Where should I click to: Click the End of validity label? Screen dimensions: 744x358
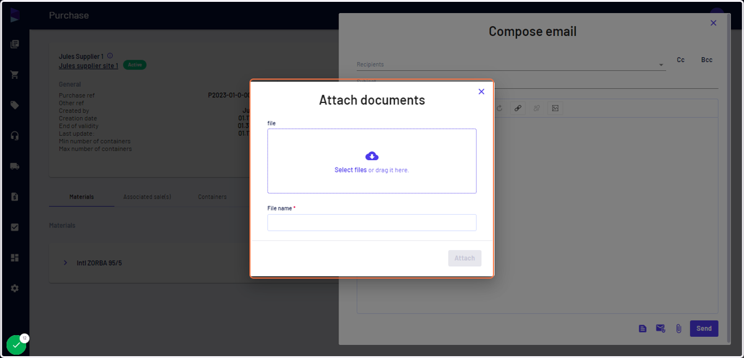[79, 126]
